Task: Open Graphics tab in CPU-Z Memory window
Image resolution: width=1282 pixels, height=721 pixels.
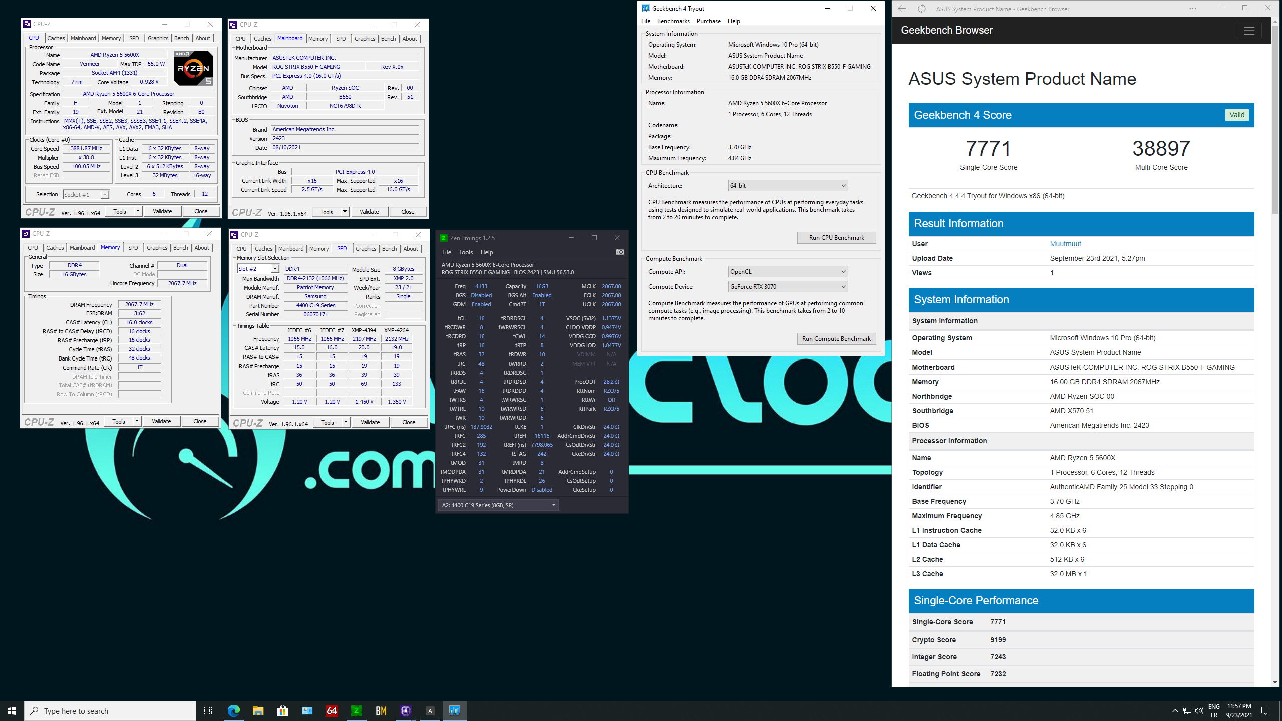Action: (x=157, y=248)
